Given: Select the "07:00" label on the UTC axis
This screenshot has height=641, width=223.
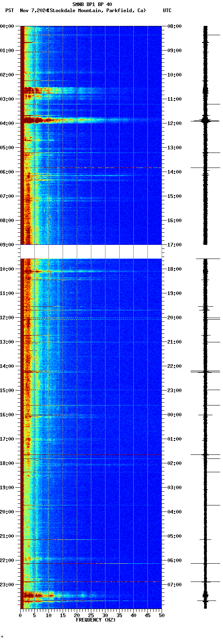Looking at the screenshot, I should (x=175, y=585).
